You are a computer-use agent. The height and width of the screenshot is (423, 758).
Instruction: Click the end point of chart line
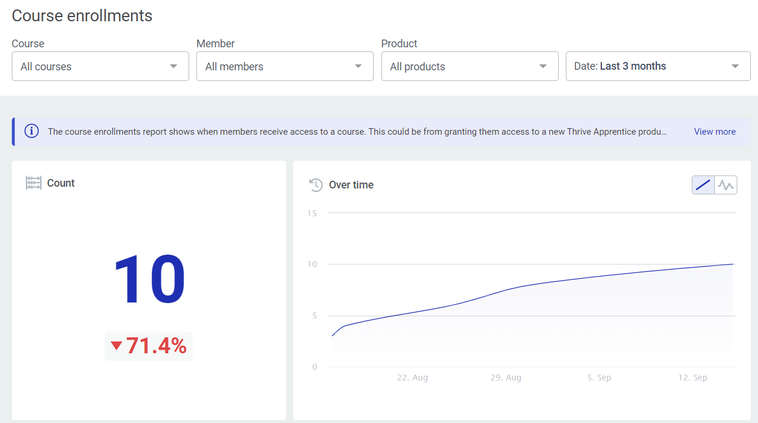733,264
